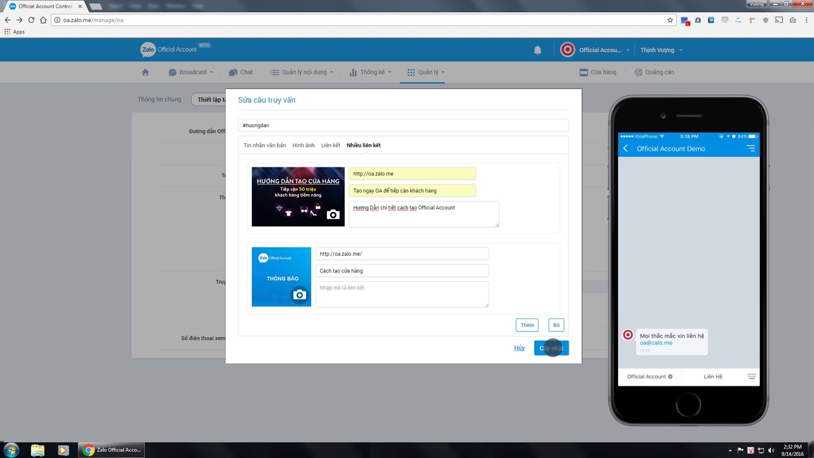The image size is (814, 458).
Task: Click the Cast extension icon
Action: (x=779, y=20)
